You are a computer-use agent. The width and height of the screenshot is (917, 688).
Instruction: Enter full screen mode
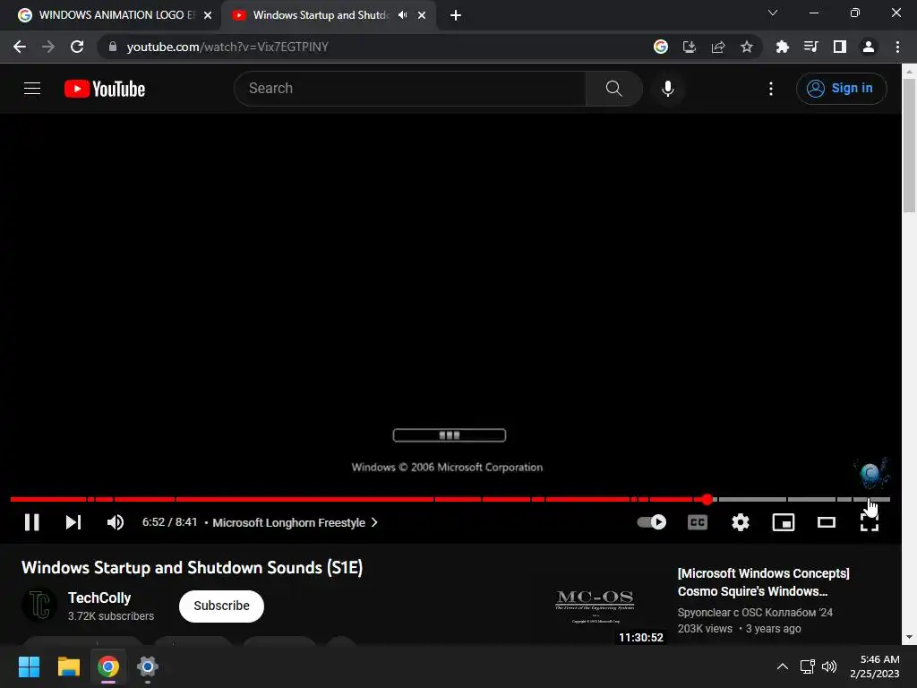pos(869,522)
